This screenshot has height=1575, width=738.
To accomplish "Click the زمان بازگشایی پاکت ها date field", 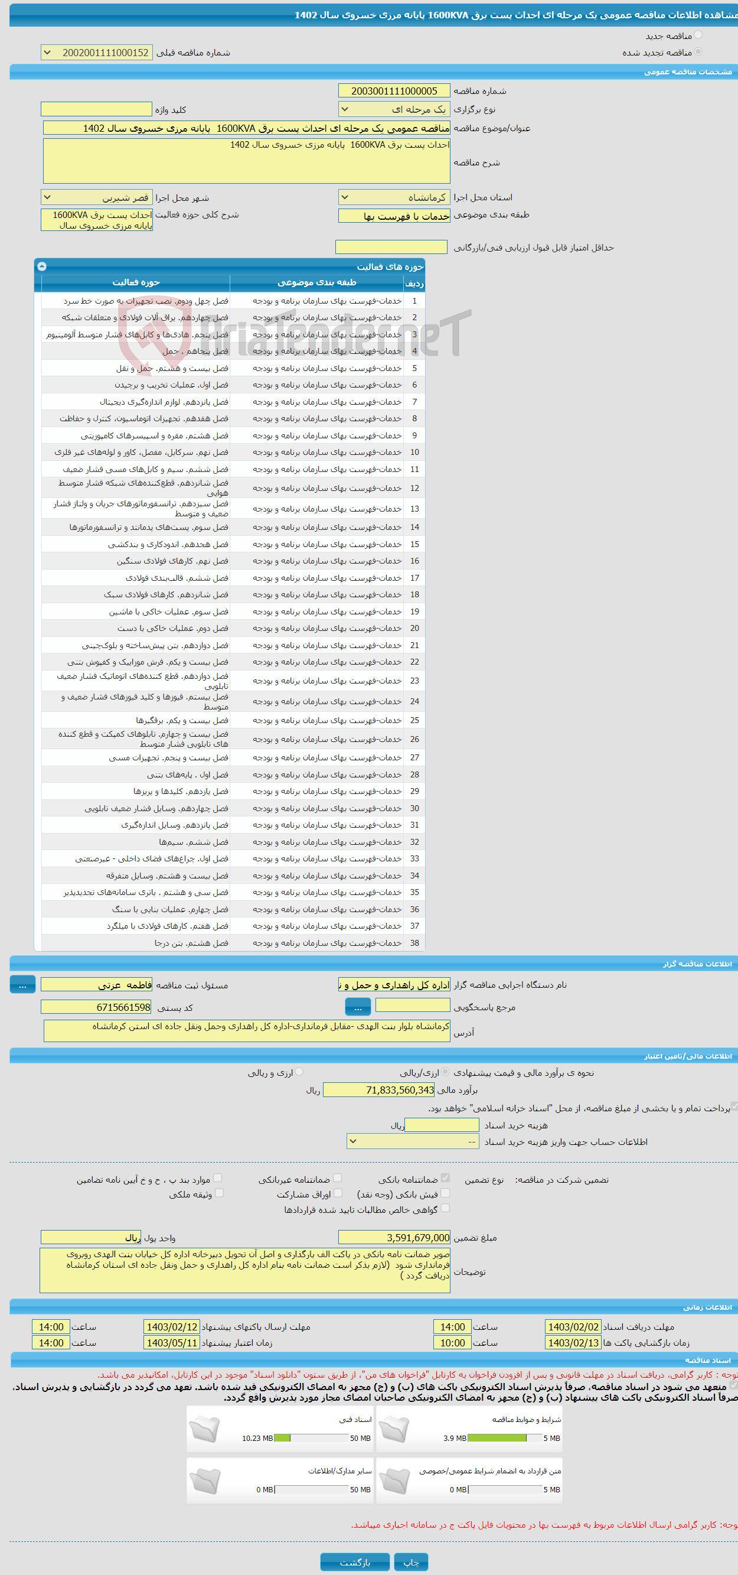I will (x=573, y=1343).
